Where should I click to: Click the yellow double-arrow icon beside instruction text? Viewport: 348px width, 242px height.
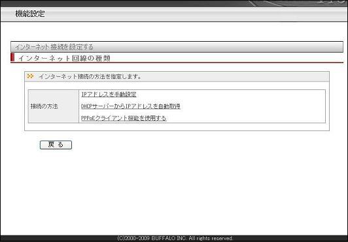point(30,76)
